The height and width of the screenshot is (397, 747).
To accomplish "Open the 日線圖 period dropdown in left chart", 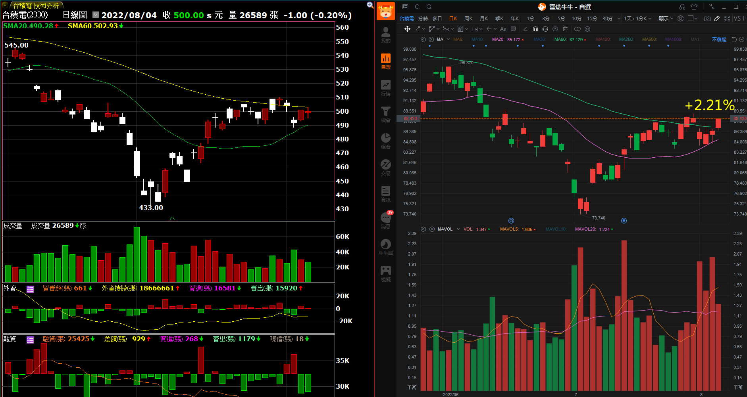I will coord(95,15).
